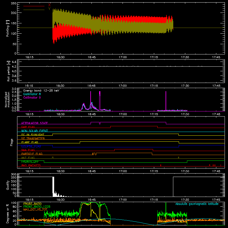Click the 300 value on Quality axis

tap(14, 174)
